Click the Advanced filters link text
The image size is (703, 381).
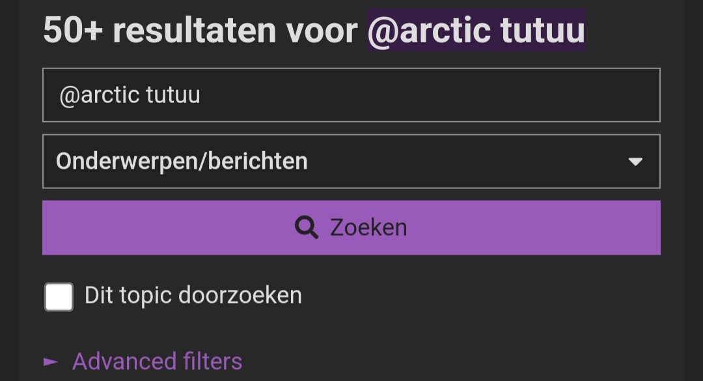[x=157, y=361]
